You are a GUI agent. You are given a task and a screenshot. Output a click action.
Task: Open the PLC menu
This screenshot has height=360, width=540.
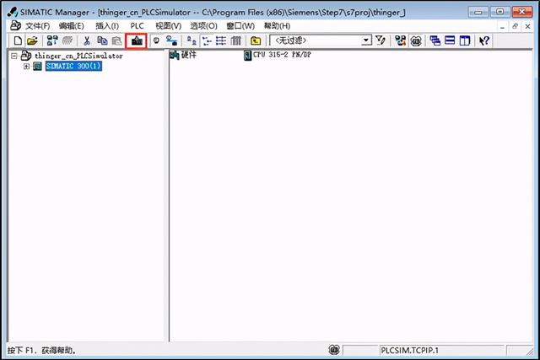pos(138,26)
